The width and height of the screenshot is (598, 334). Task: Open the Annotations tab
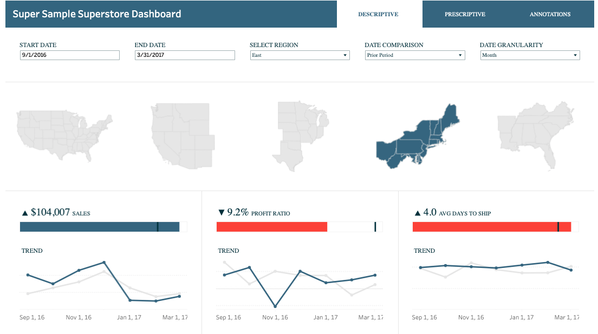pos(550,14)
